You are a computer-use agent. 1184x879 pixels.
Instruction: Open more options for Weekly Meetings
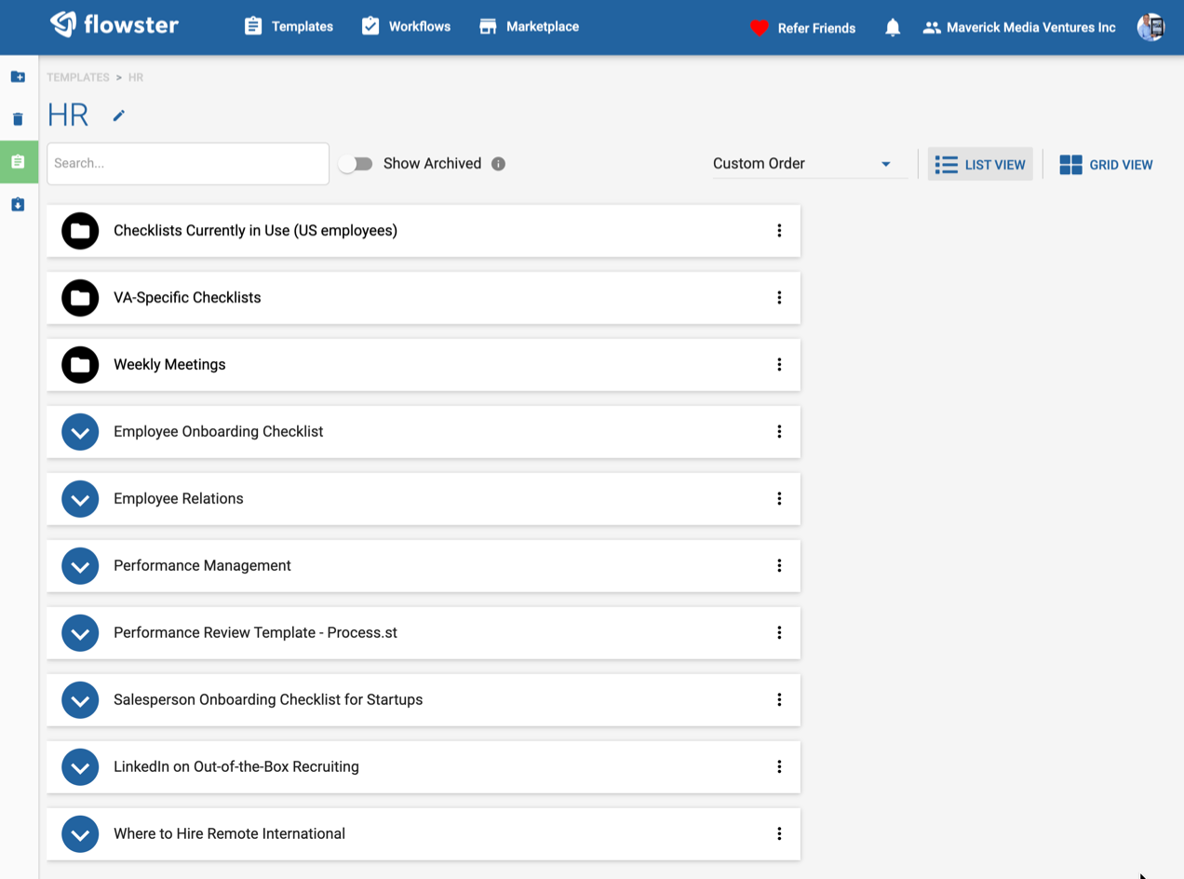779,365
